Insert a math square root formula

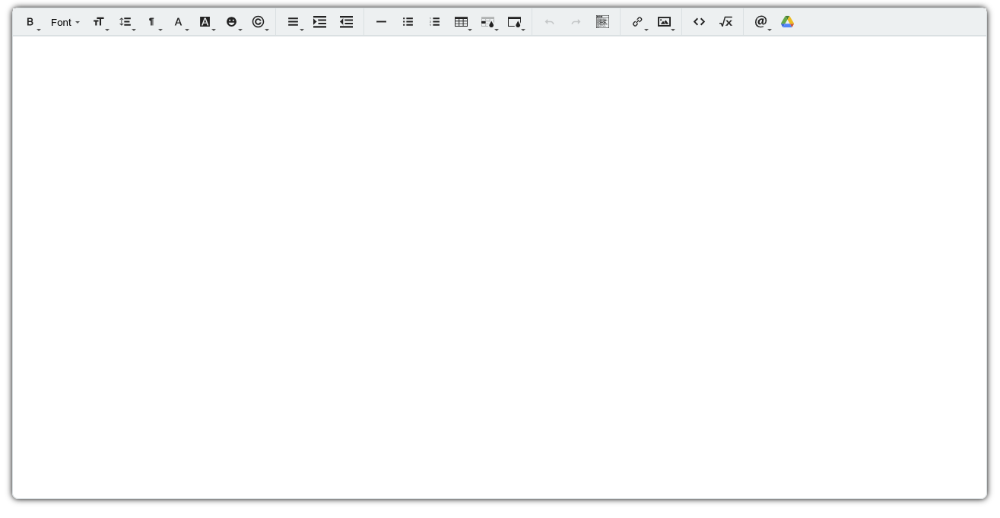[726, 22]
